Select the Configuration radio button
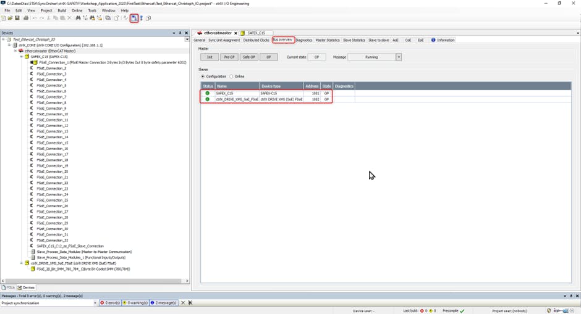Viewport: 581px width, 314px height. click(x=203, y=76)
